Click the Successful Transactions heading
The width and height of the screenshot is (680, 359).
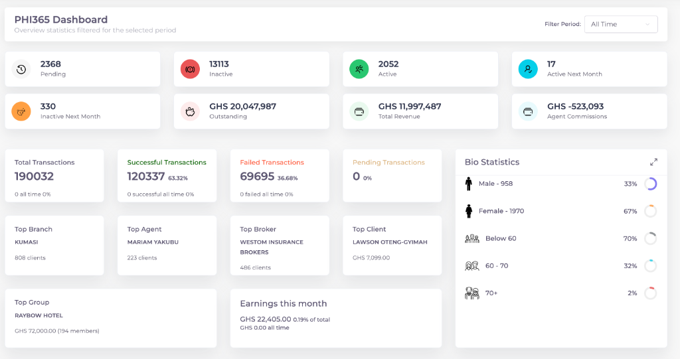click(167, 162)
